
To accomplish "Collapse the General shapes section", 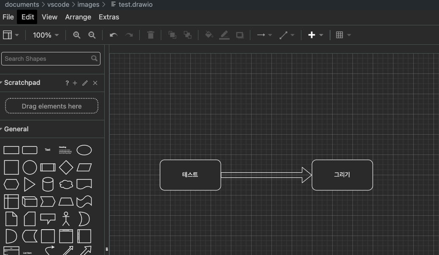I will 16,129.
